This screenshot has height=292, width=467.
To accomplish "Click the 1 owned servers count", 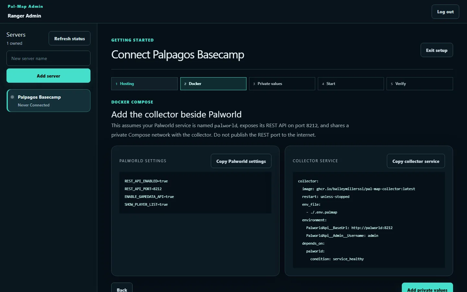I will click(15, 43).
